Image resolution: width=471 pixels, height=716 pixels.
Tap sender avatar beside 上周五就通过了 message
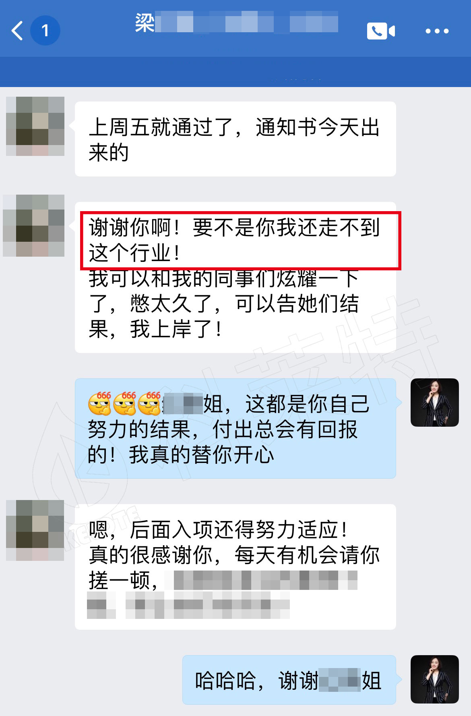click(x=35, y=126)
